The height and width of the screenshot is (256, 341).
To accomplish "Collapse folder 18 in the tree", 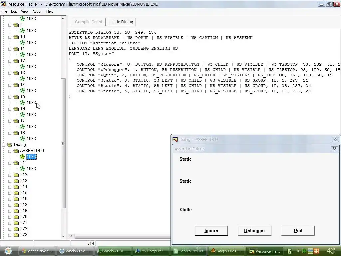I will point(10,133).
